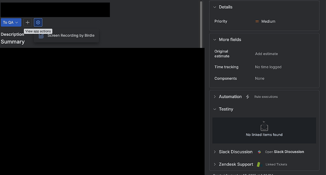326x175 pixels.
Task: Expand the Zendesk Support section
Action: click(x=214, y=164)
